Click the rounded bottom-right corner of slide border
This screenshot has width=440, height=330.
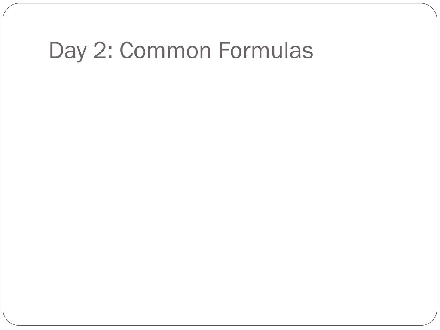click(432, 321)
